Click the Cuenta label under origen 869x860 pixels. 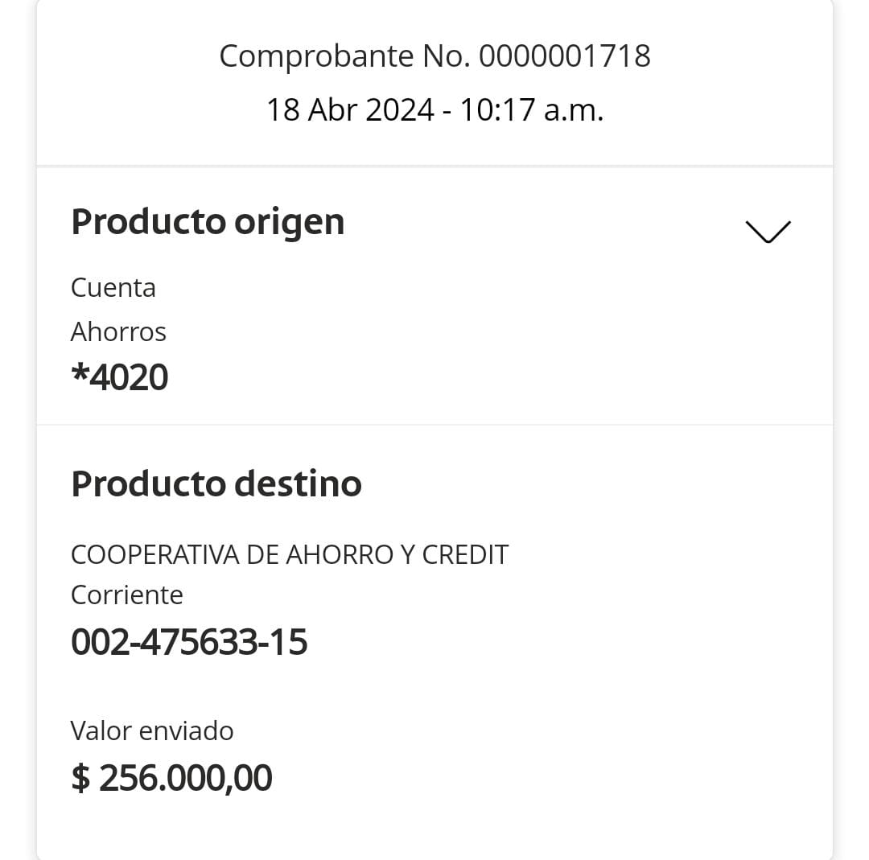click(113, 287)
